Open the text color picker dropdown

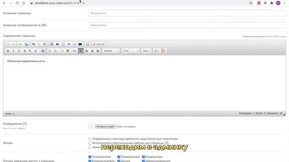pyautogui.click(x=157, y=51)
